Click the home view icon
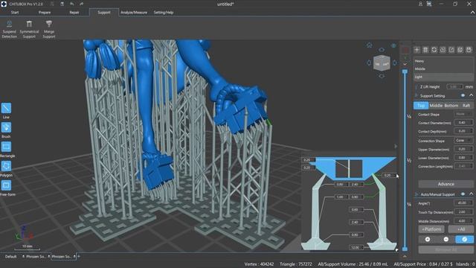This screenshot has height=268, width=476. coord(369,45)
